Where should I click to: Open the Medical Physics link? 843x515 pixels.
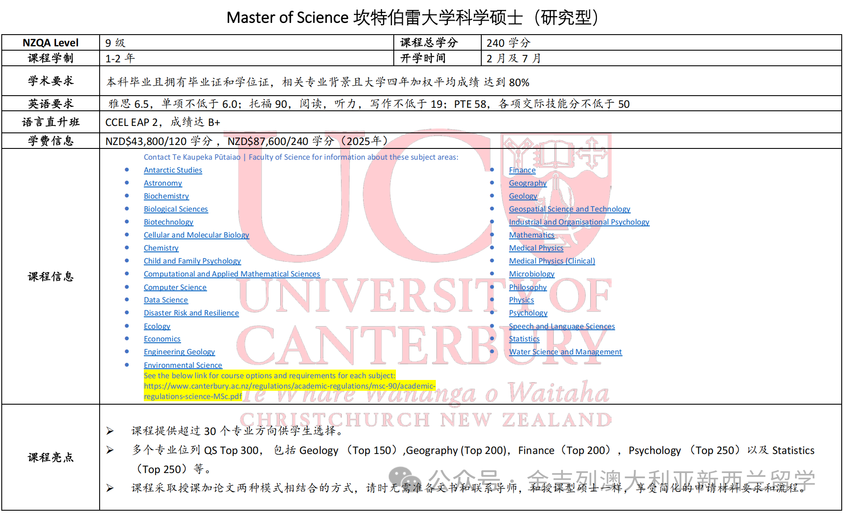(536, 248)
